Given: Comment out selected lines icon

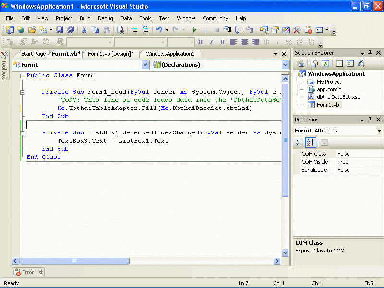Looking at the screenshot, I should click(x=134, y=30).
